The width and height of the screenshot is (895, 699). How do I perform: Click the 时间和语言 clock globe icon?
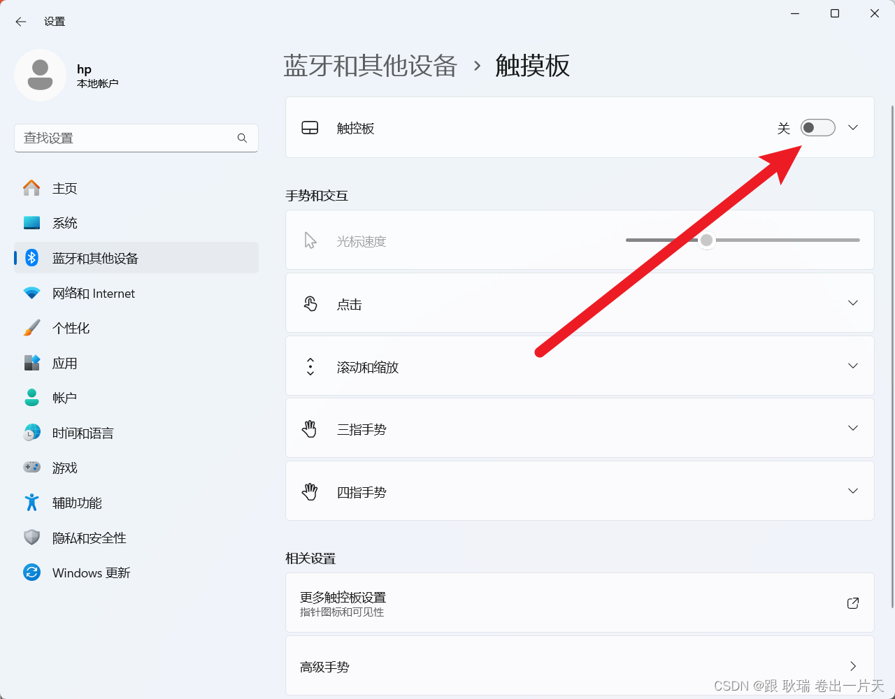pyautogui.click(x=31, y=433)
